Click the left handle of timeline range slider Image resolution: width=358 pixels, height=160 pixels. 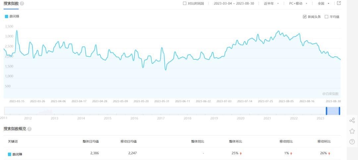(x=326, y=111)
